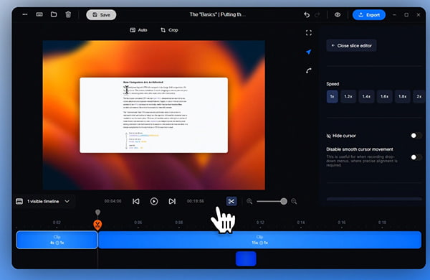Toggle Disable smooth cursor movement switch

click(x=416, y=157)
